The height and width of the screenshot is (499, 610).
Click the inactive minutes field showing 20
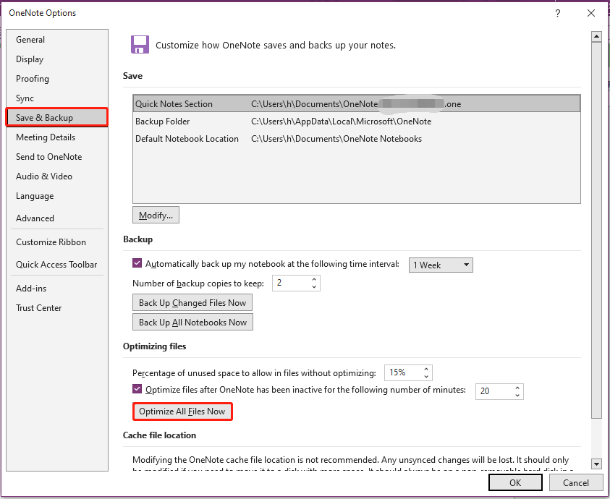coord(495,391)
